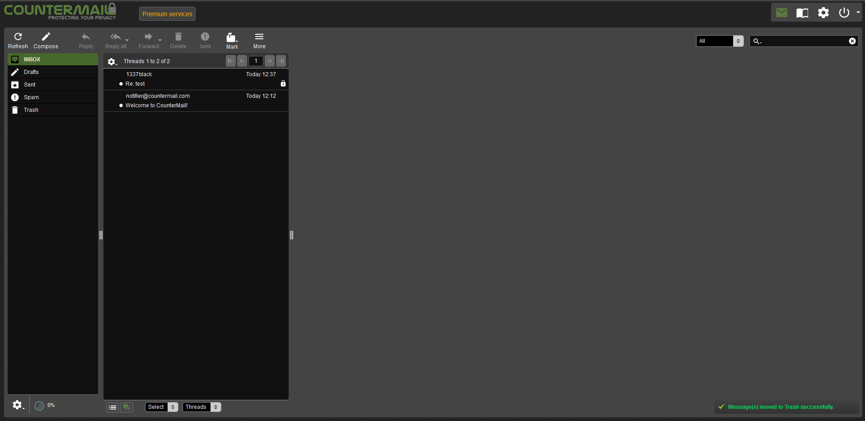Open the message list options gear
This screenshot has width=865, height=421.
tap(112, 61)
